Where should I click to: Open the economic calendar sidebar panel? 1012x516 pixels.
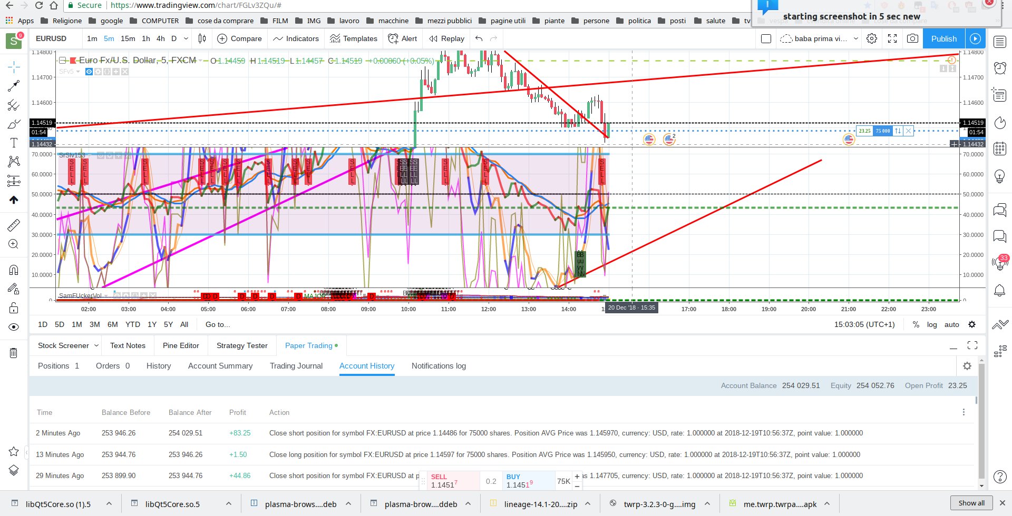pyautogui.click(x=1000, y=148)
